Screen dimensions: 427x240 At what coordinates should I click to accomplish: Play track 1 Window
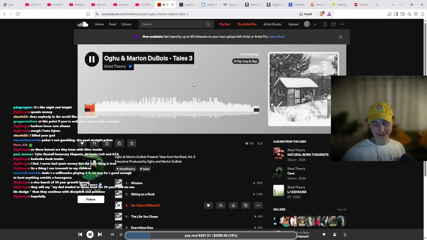pyautogui.click(x=137, y=183)
